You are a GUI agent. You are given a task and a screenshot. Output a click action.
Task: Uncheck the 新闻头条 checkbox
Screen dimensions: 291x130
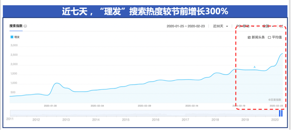(x=249, y=38)
